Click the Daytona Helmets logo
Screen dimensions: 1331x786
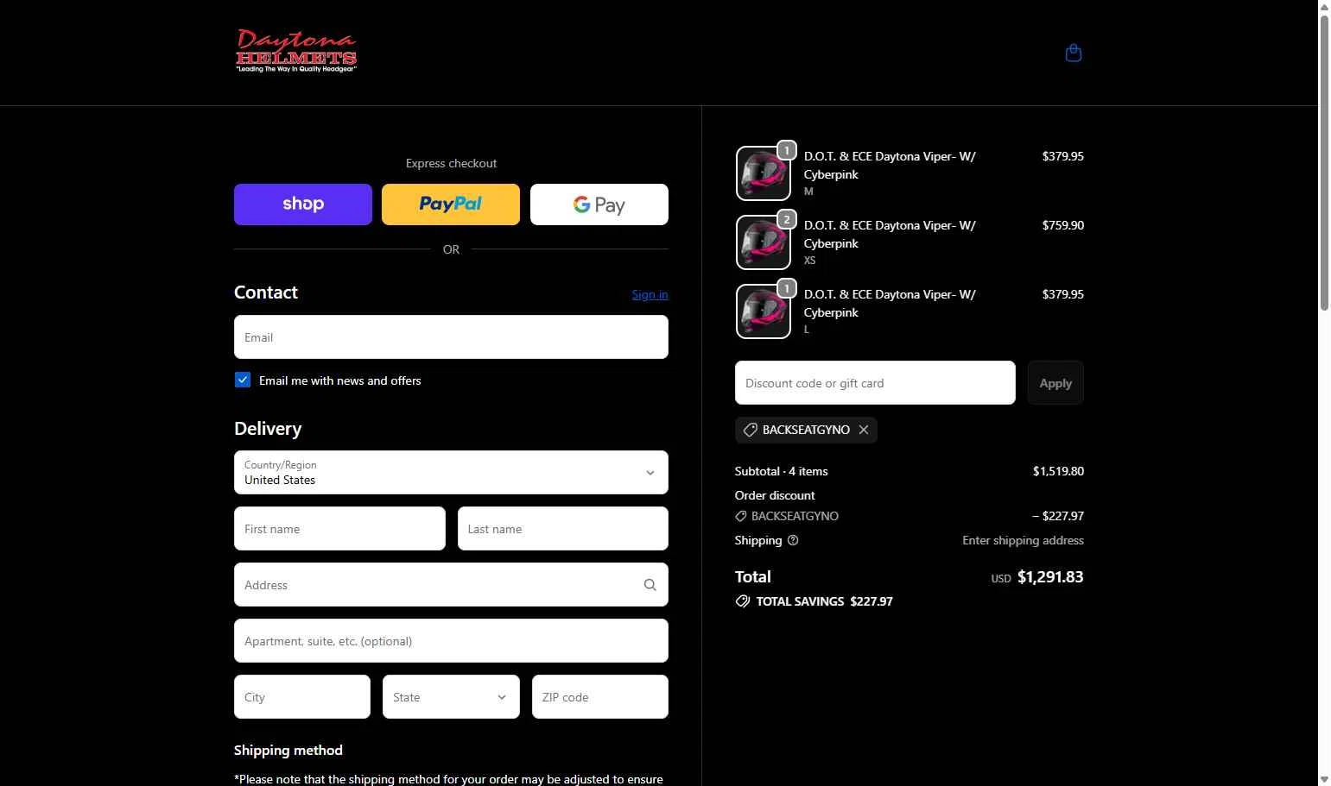click(x=296, y=52)
